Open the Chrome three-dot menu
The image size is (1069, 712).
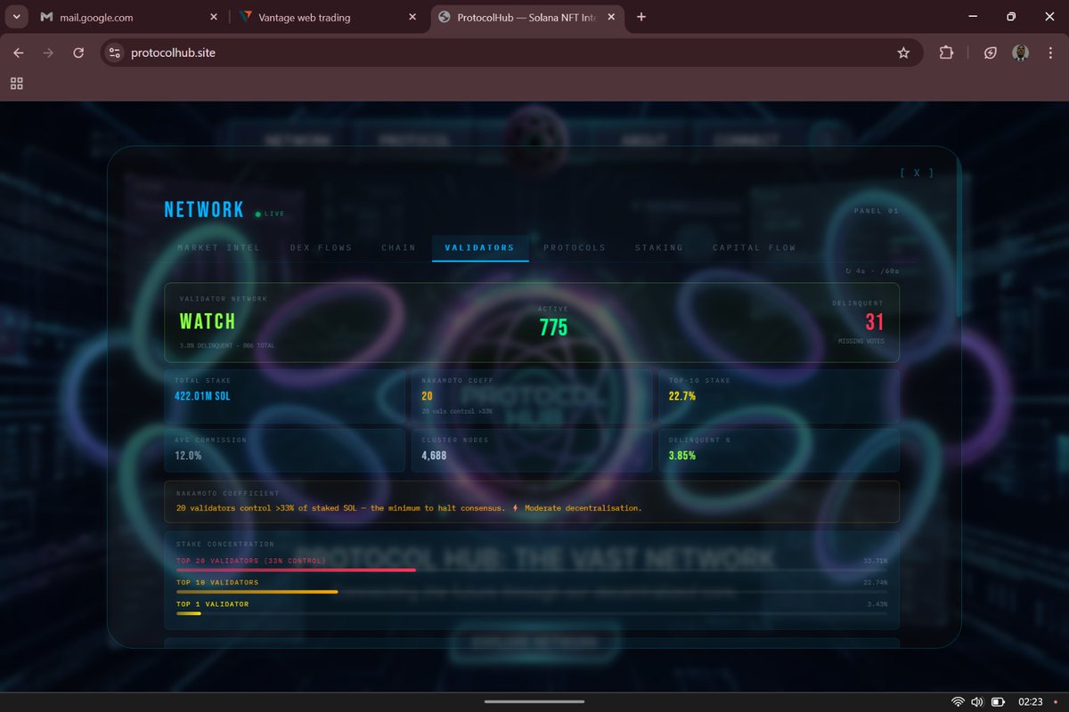point(1049,53)
